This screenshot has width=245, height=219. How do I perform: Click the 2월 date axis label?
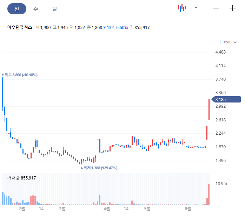22,209
